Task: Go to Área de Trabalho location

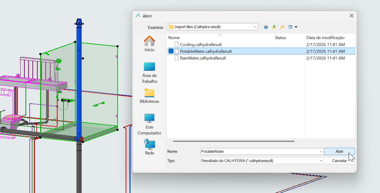Action: [x=149, y=73]
